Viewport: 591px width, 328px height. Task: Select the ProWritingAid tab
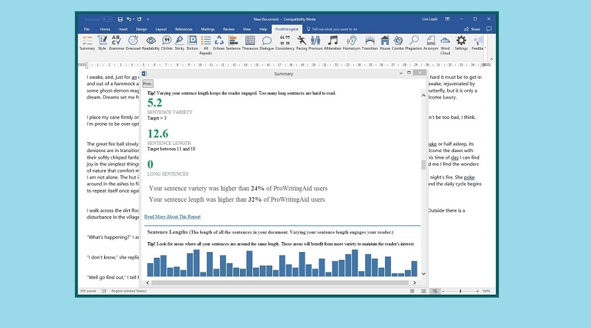[286, 29]
